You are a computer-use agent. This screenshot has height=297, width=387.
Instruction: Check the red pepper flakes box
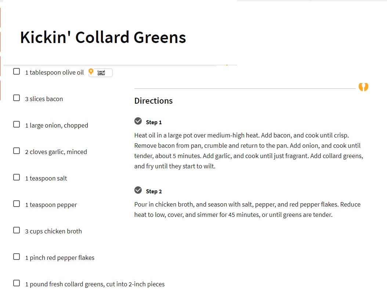[17, 257]
